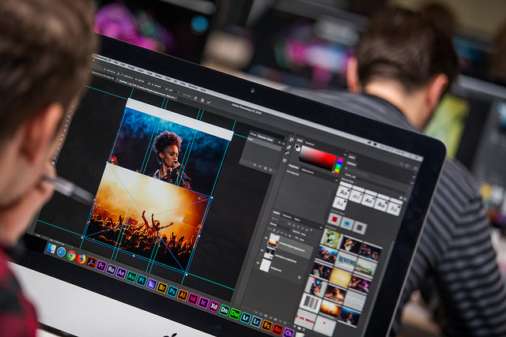
Task: Open Finder from the dock
Action: (x=51, y=248)
